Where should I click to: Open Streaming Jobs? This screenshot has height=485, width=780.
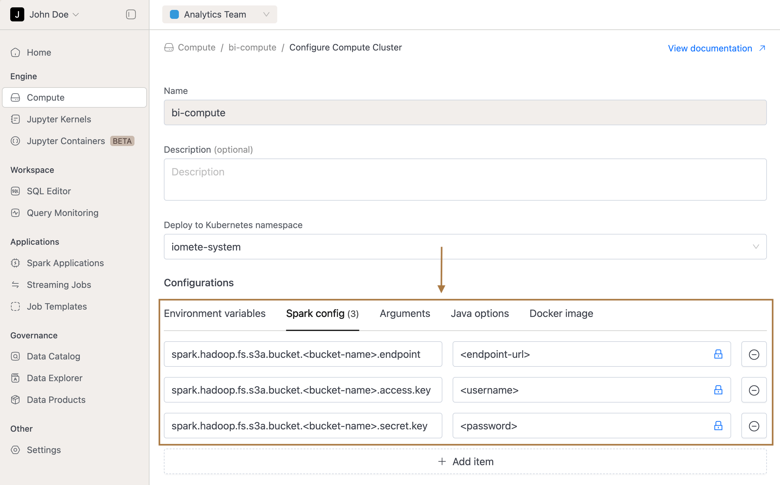[59, 285]
